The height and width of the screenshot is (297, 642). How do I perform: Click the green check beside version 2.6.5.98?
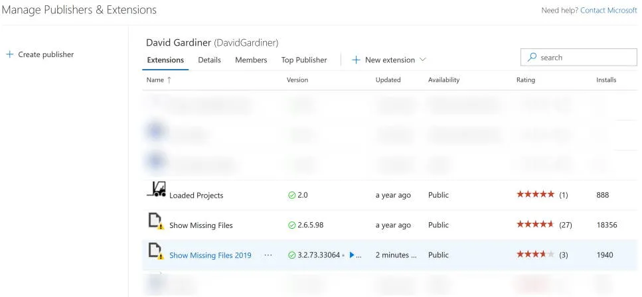coord(291,225)
